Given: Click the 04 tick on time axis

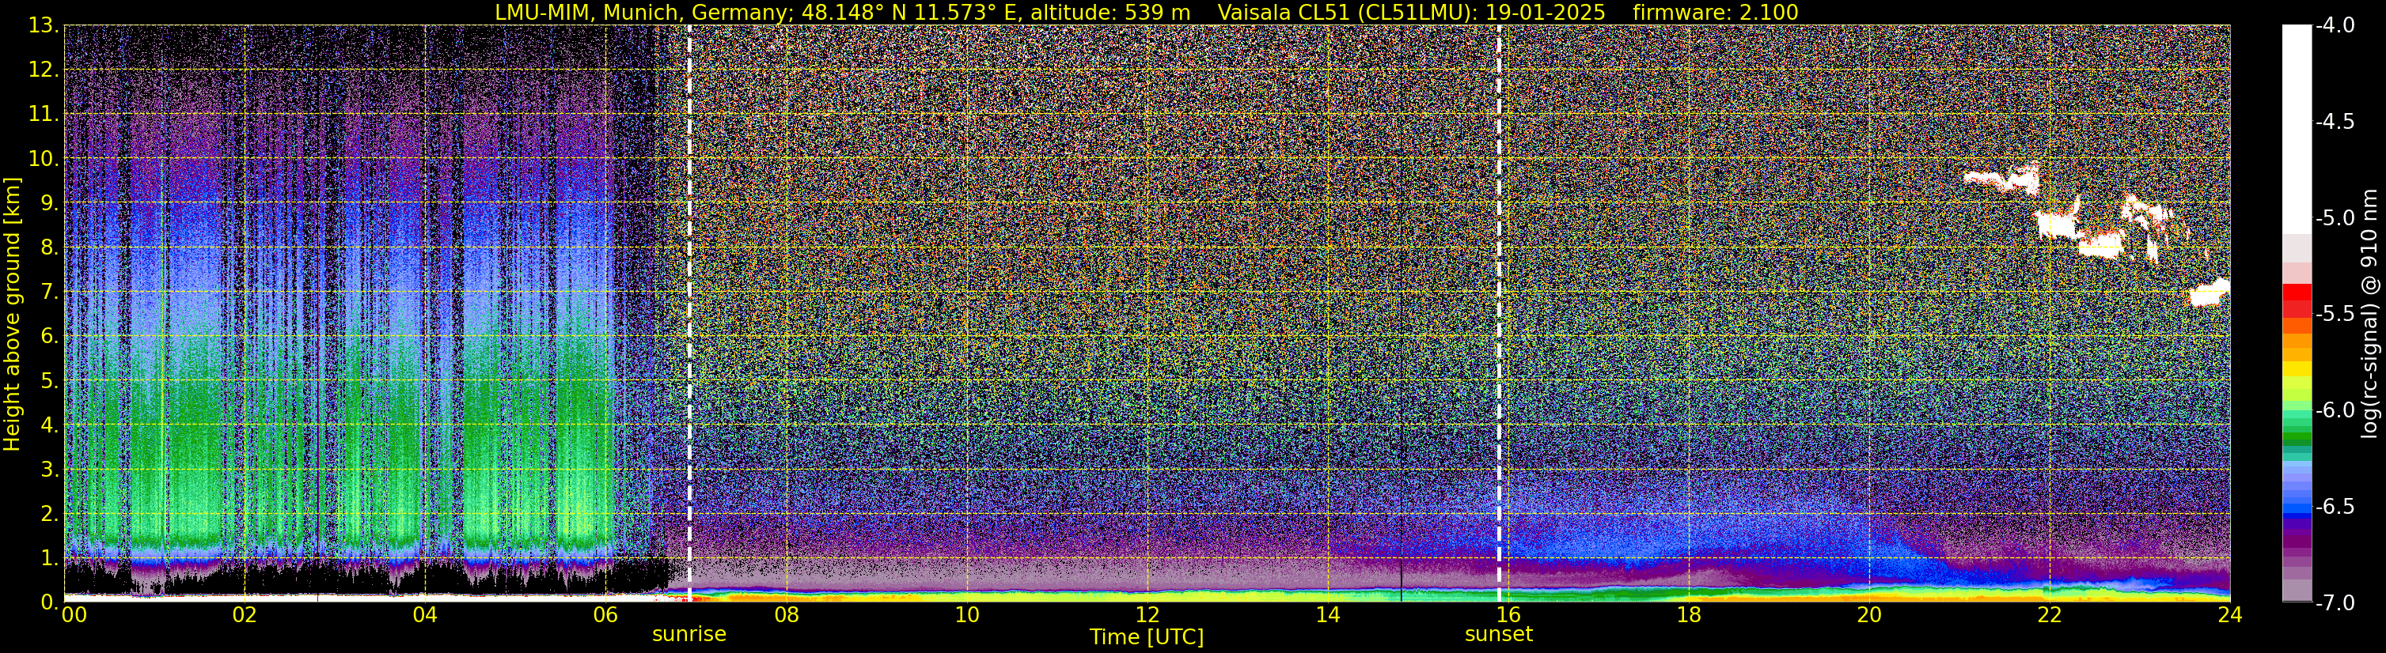Looking at the screenshot, I should coord(425,615).
